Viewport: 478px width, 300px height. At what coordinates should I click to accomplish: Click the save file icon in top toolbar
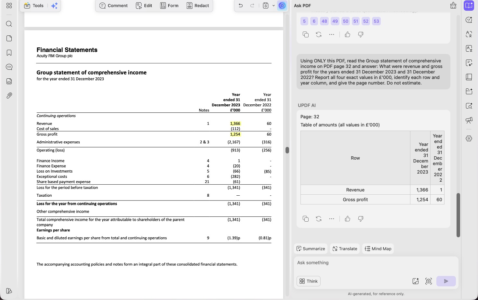[266, 6]
